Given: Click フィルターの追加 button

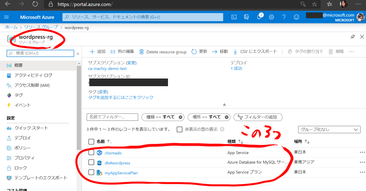Looking at the screenshot, I should point(258,117).
